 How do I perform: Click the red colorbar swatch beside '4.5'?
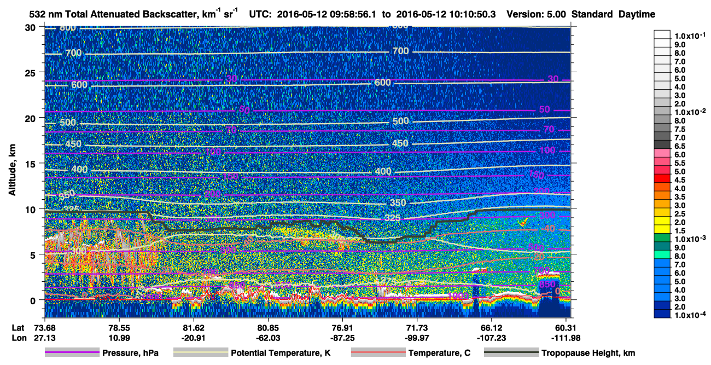click(x=662, y=179)
